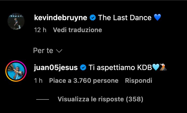Visit the juan05jesus profile via username
This screenshot has width=187, height=113.
(56, 68)
